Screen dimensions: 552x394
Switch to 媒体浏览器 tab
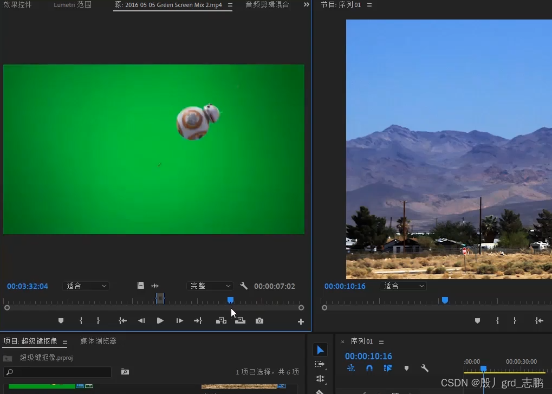pyautogui.click(x=98, y=341)
